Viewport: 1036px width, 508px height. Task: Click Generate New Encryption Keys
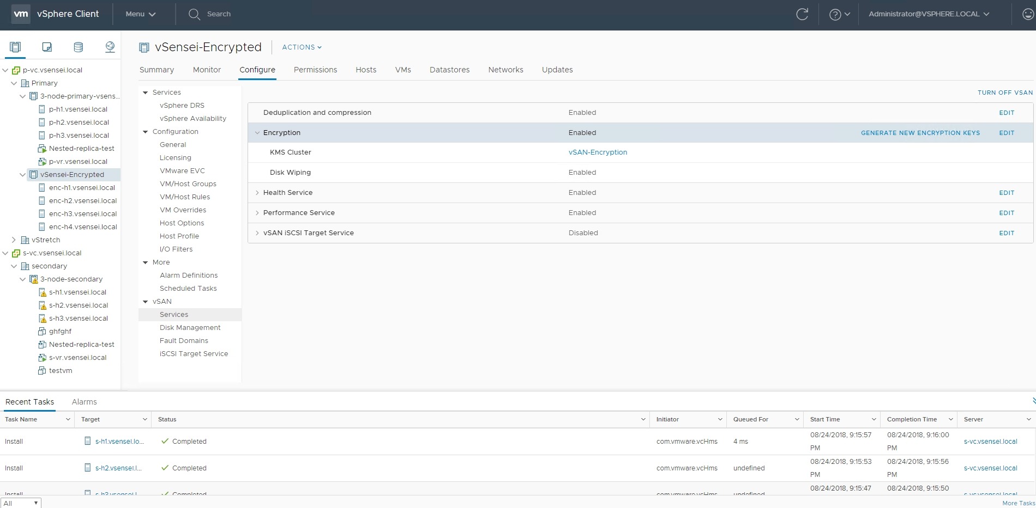(920, 133)
